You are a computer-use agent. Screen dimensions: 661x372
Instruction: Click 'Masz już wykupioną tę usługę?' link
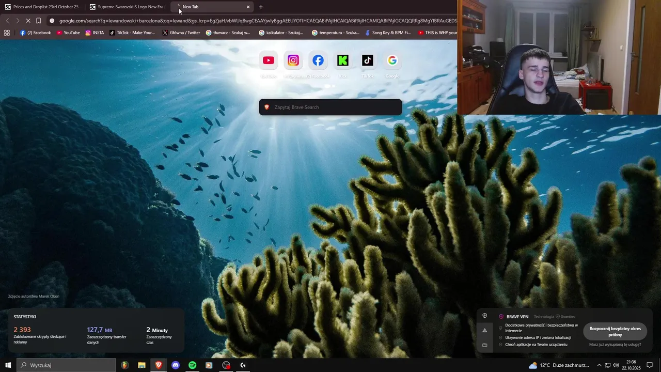click(x=615, y=345)
